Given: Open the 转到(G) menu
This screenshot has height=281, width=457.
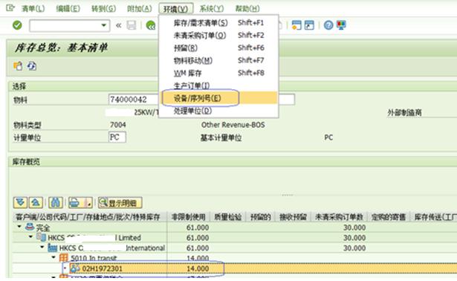Looking at the screenshot, I should point(103,9).
